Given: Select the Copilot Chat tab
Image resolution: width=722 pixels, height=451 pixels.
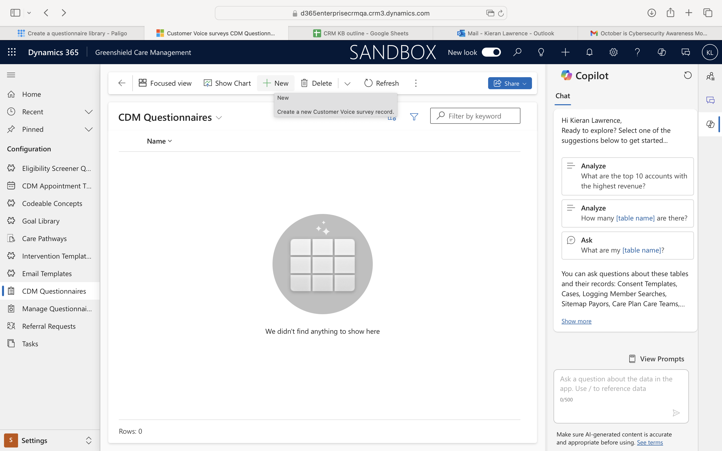Looking at the screenshot, I should (x=563, y=96).
